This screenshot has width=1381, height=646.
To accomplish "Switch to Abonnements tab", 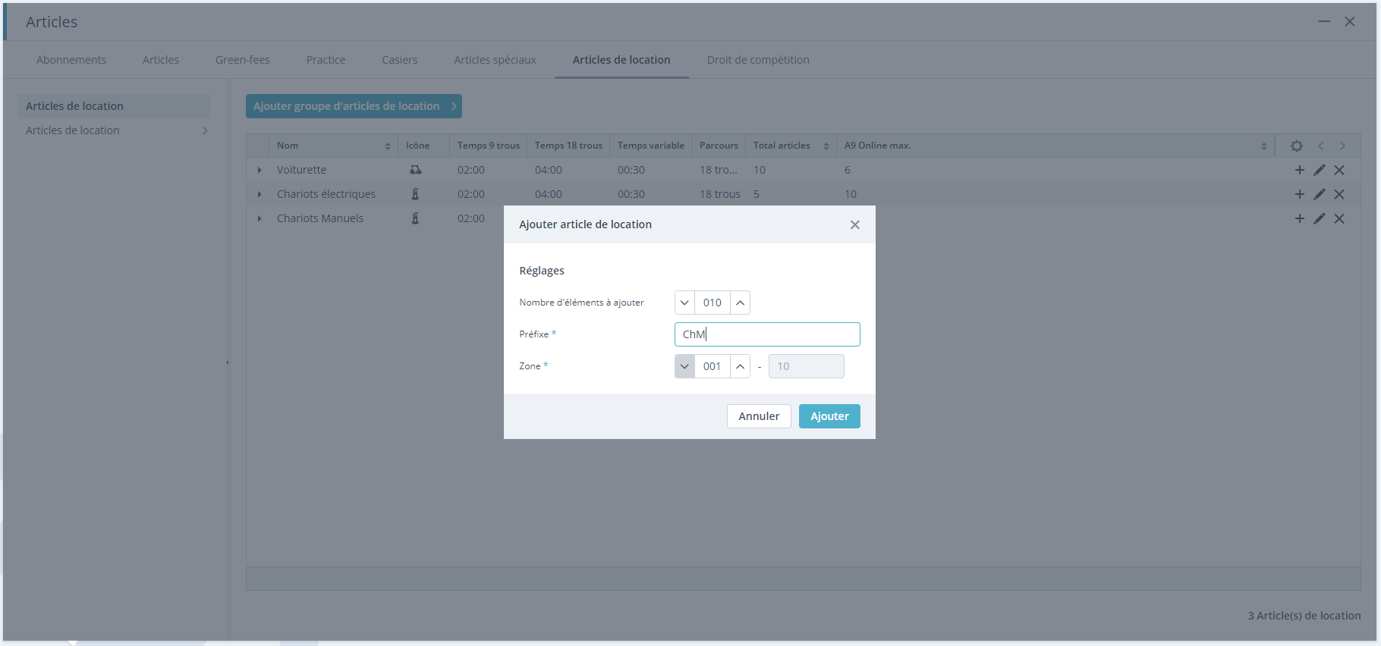I will tap(71, 60).
